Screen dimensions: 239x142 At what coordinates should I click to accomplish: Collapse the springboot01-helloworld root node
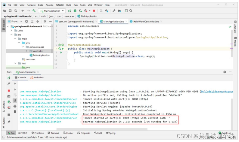coord(8,26)
